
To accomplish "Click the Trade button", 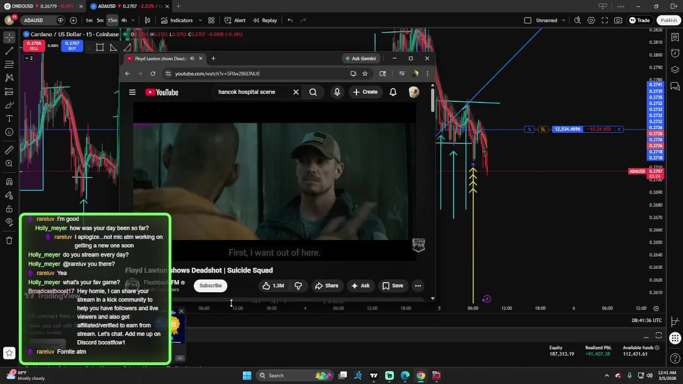I will coord(639,20).
